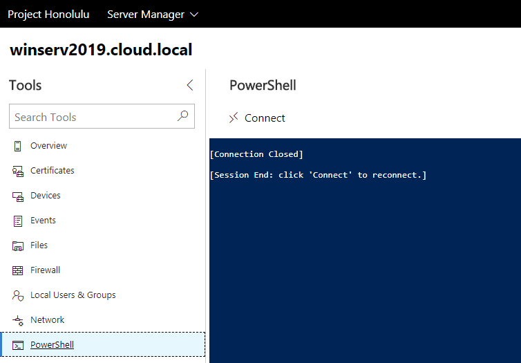The height and width of the screenshot is (363, 521).
Task: Click the Local Users & Groups icon
Action: (18, 295)
